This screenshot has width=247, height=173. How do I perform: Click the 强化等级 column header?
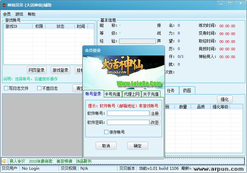(220, 107)
